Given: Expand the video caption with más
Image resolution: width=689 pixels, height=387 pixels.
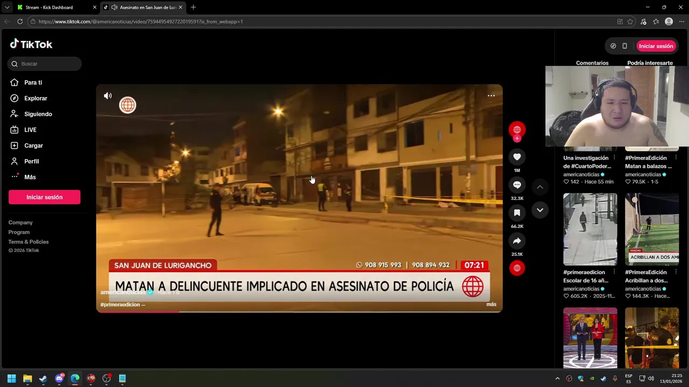Looking at the screenshot, I should [x=491, y=304].
